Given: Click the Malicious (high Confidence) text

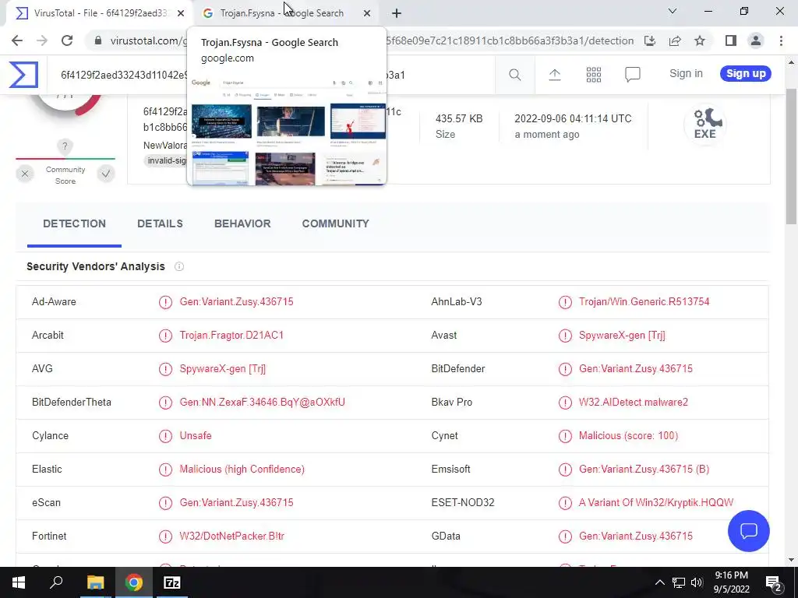Looking at the screenshot, I should tap(242, 470).
